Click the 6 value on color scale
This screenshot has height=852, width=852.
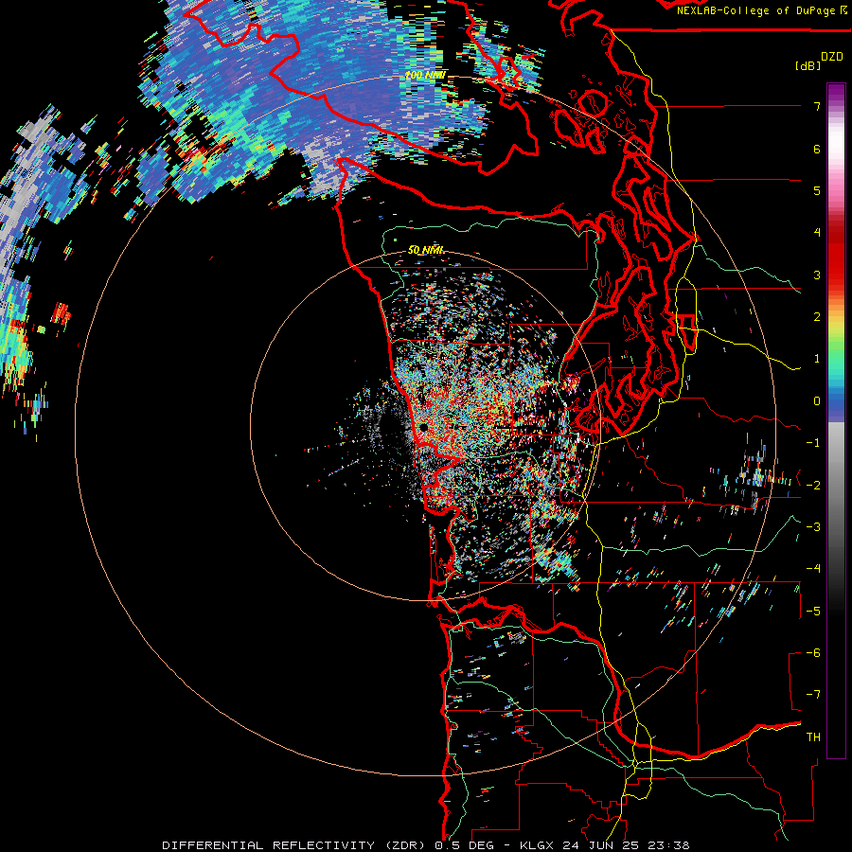[x=816, y=149]
